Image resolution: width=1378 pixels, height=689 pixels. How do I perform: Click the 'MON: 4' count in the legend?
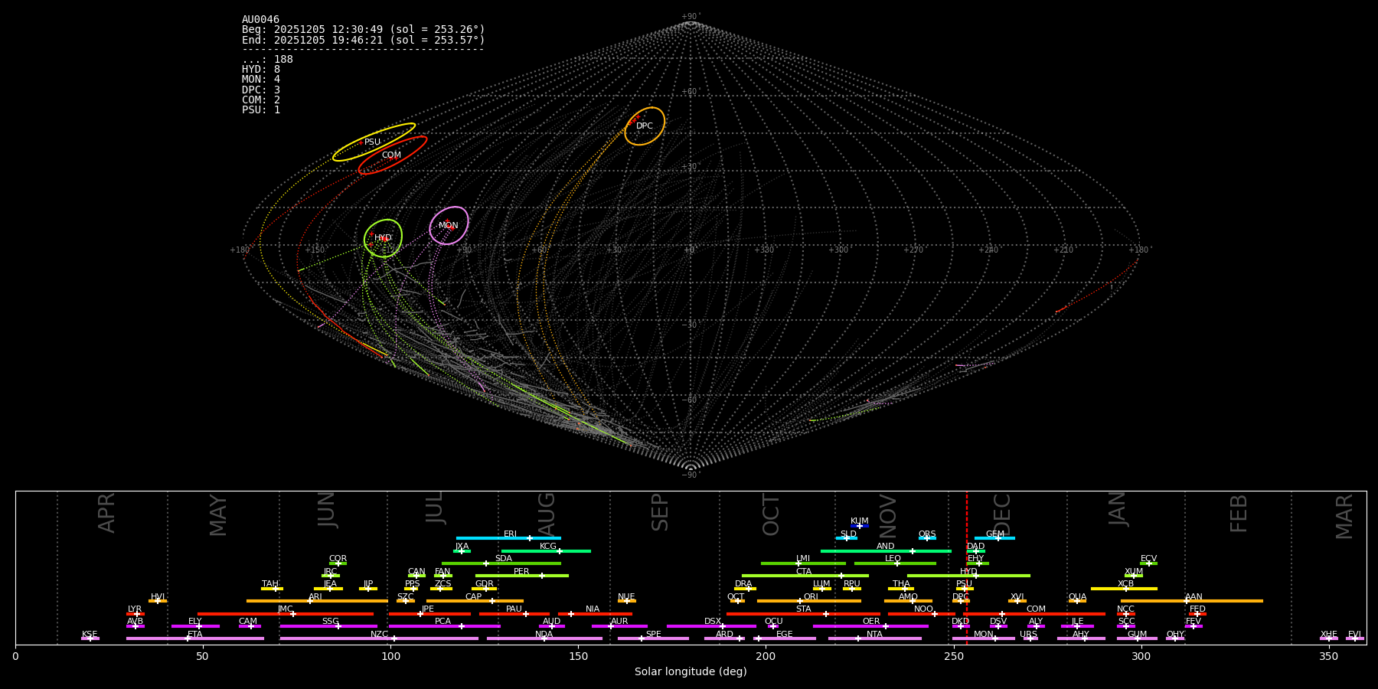pos(261,80)
